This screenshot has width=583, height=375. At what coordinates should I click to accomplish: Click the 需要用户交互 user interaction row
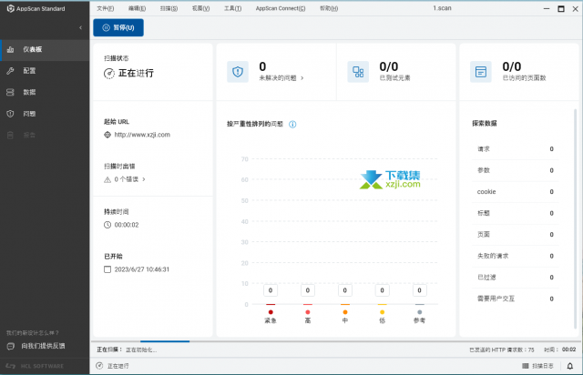point(516,299)
